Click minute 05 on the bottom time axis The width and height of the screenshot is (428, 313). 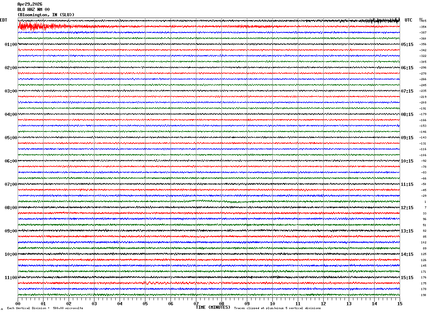pyautogui.click(x=145, y=303)
